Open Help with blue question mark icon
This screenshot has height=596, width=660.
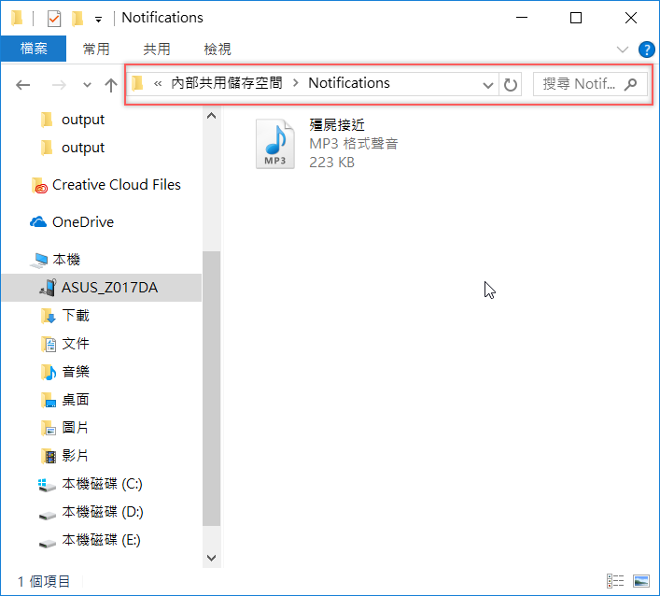(x=646, y=50)
